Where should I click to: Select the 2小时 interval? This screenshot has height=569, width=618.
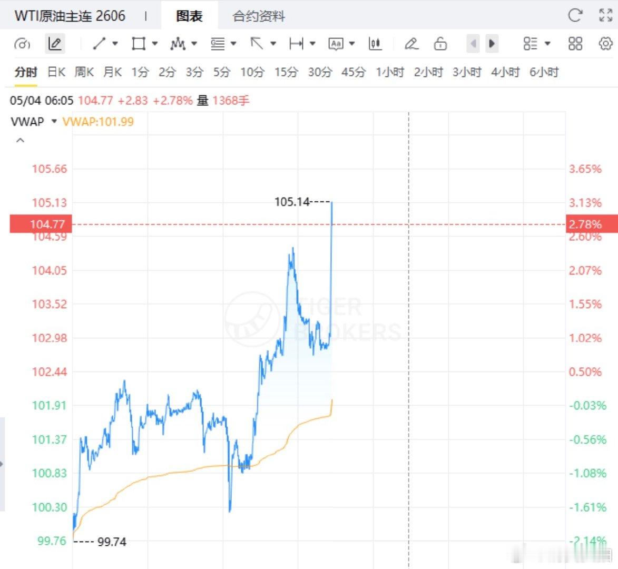click(x=428, y=72)
